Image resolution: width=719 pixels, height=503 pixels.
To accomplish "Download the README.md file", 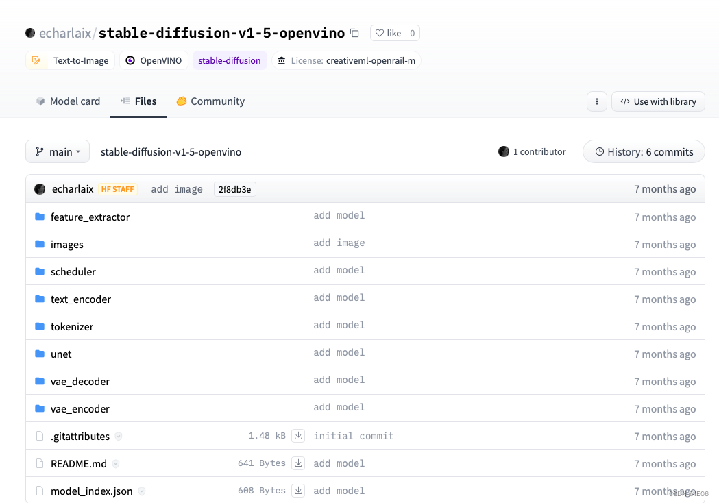I will click(x=298, y=463).
